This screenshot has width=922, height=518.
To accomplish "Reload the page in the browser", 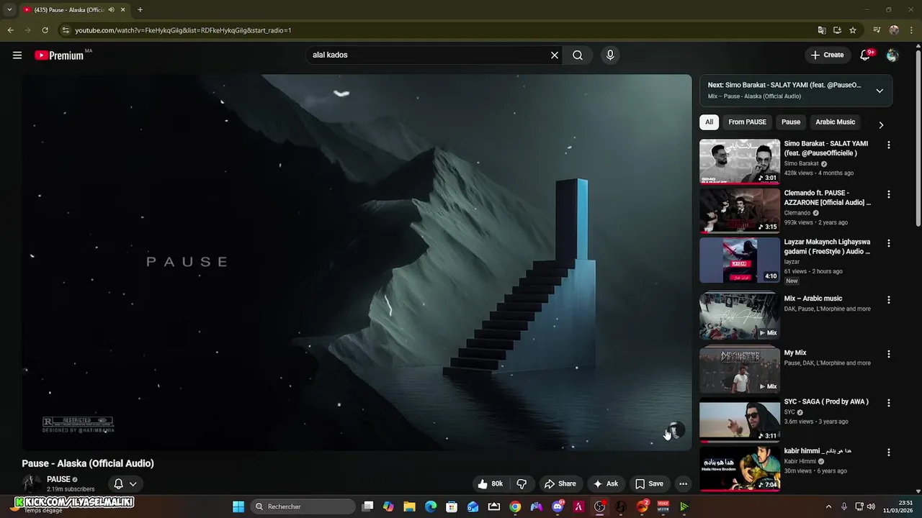I will click(x=45, y=30).
